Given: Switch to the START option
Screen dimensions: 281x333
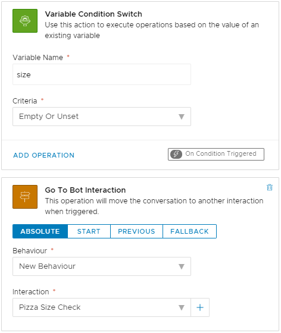Looking at the screenshot, I should (x=89, y=231).
